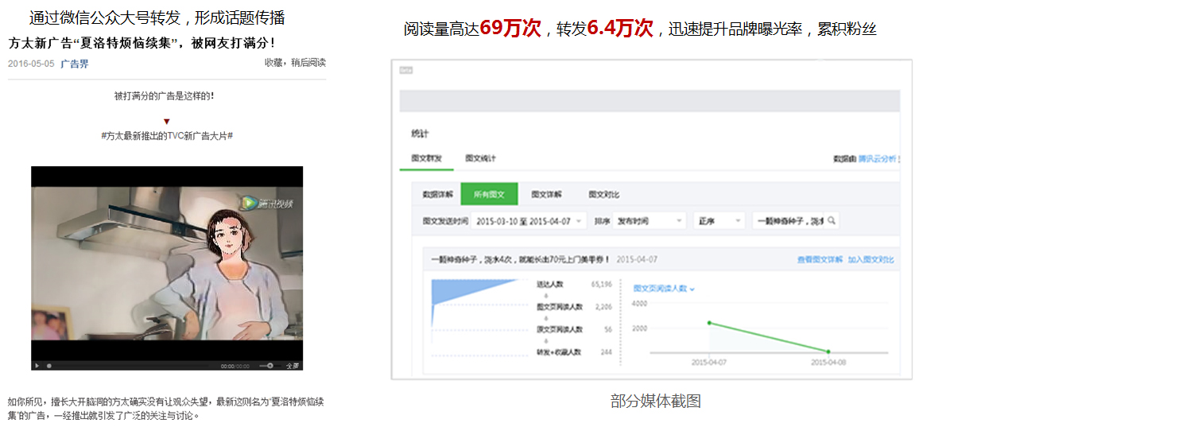Select the green 所有图文 tab
Viewport: 1202px width, 427px height.
click(x=489, y=194)
